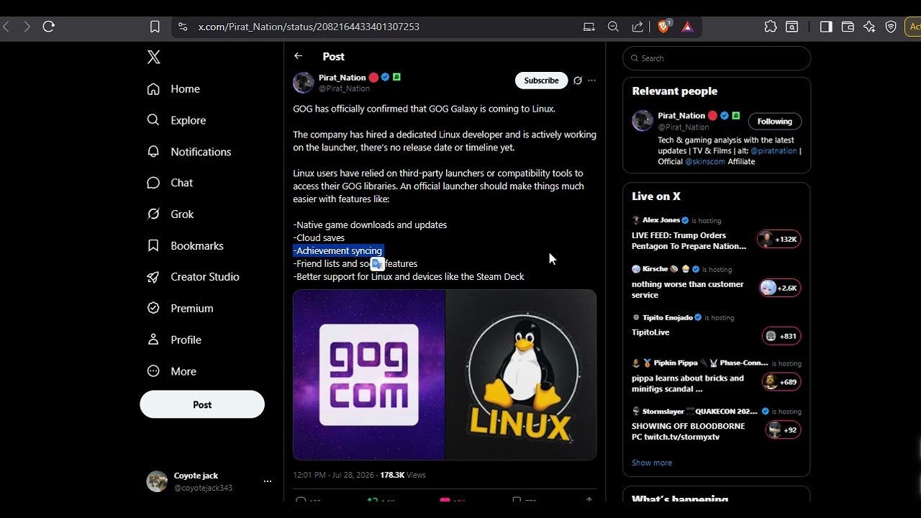Click the X logo icon

tap(153, 58)
